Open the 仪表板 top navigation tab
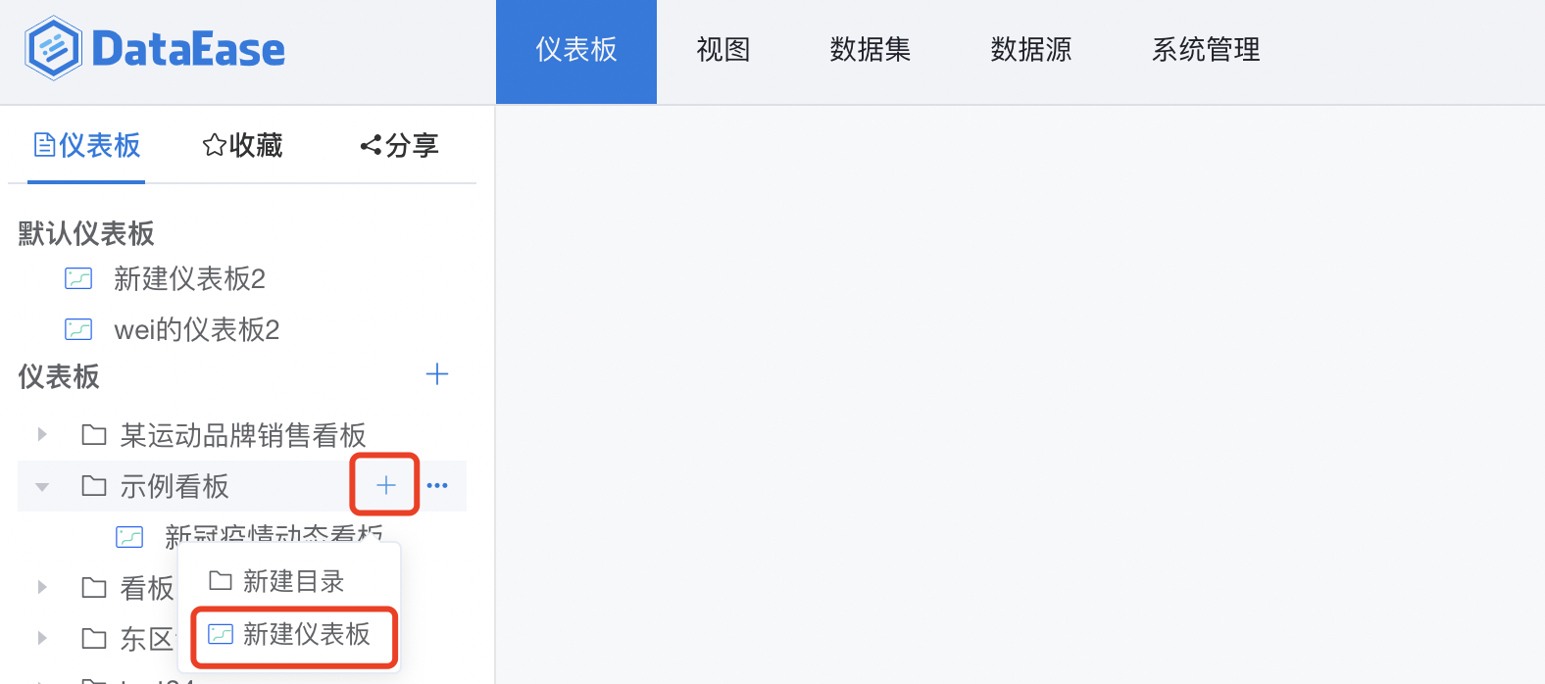The height and width of the screenshot is (684, 1545). coord(576,51)
